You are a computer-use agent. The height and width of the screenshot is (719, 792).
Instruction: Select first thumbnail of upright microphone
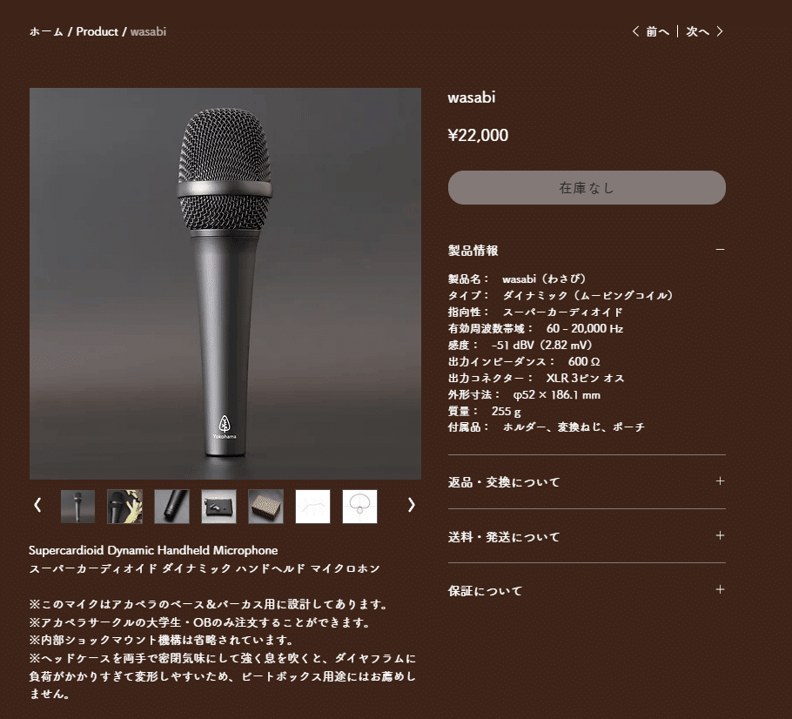(x=77, y=507)
